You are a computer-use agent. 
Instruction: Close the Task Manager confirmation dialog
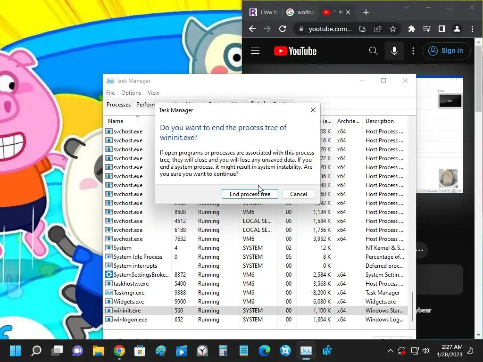pyautogui.click(x=313, y=110)
